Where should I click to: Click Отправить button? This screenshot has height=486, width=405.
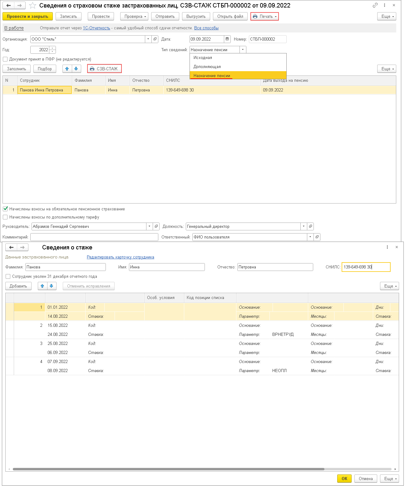[165, 16]
